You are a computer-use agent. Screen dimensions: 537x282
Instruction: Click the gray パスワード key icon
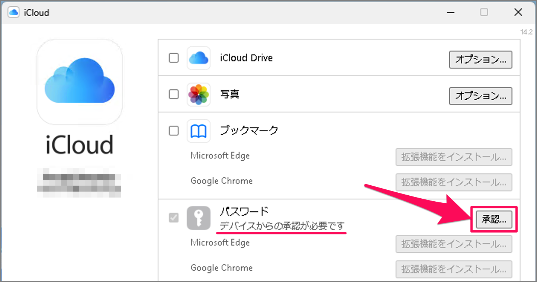(x=198, y=218)
